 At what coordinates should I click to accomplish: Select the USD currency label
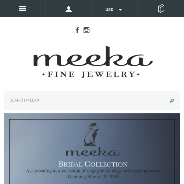point(109,10)
